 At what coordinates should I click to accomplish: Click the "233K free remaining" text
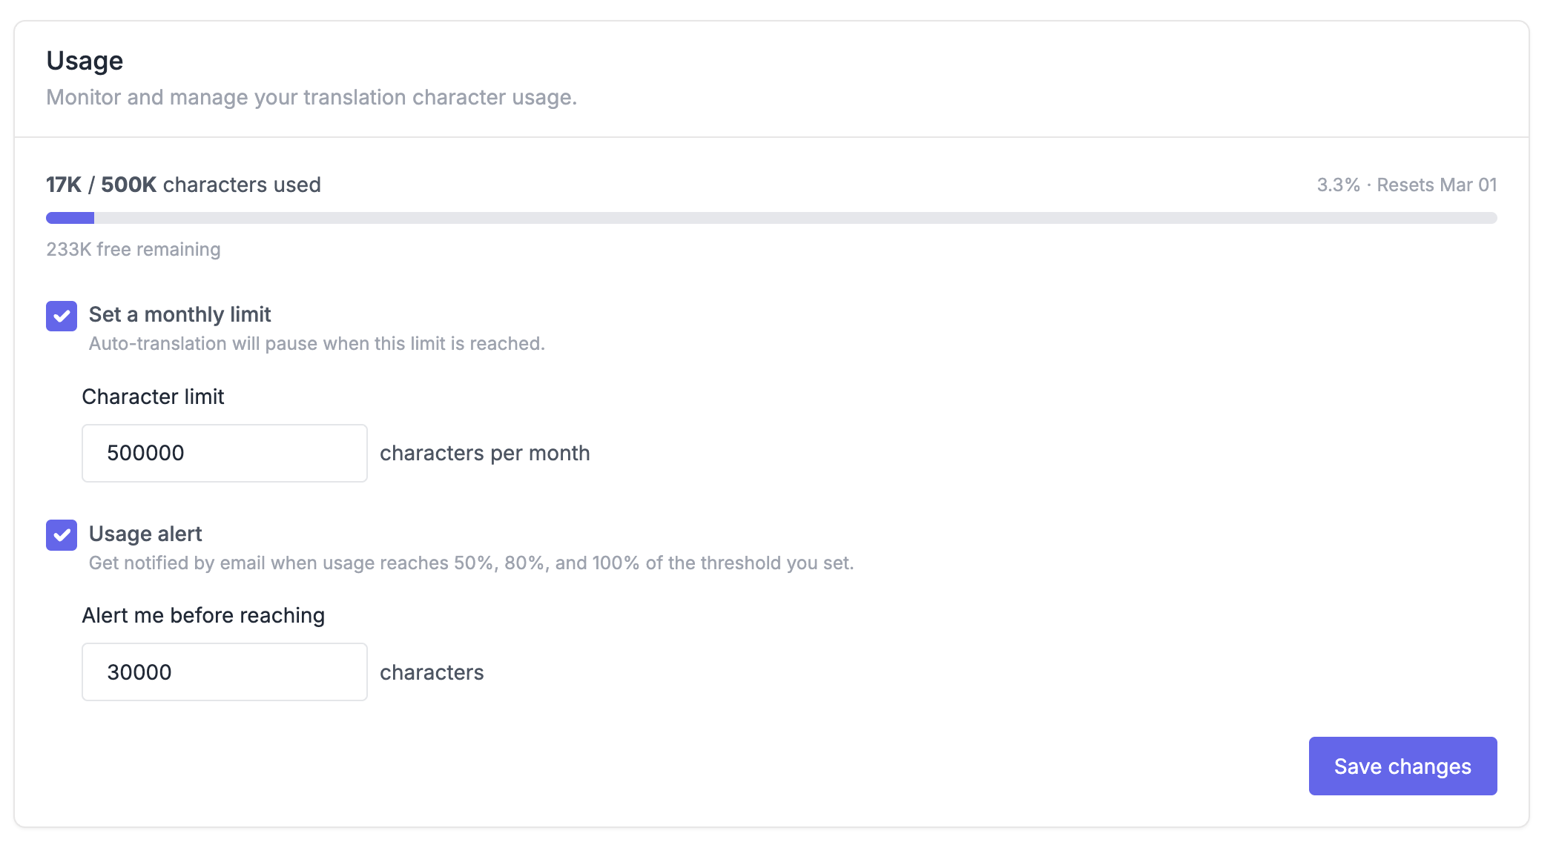133,249
